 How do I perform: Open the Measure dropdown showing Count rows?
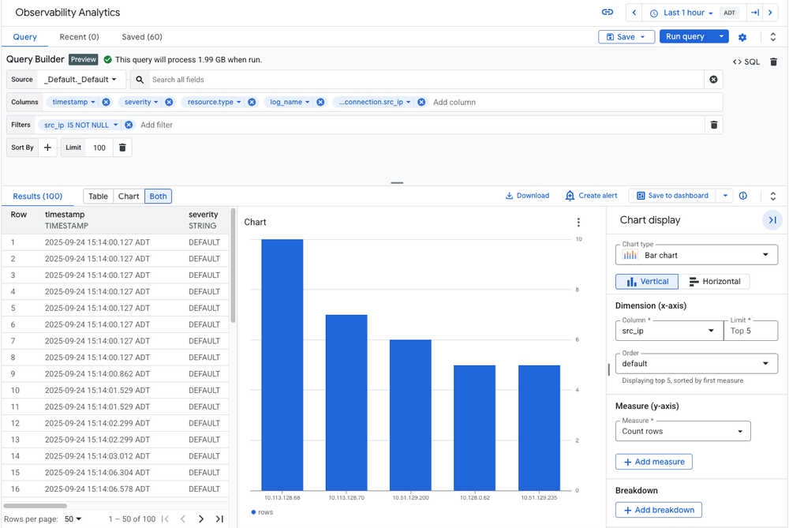point(682,431)
